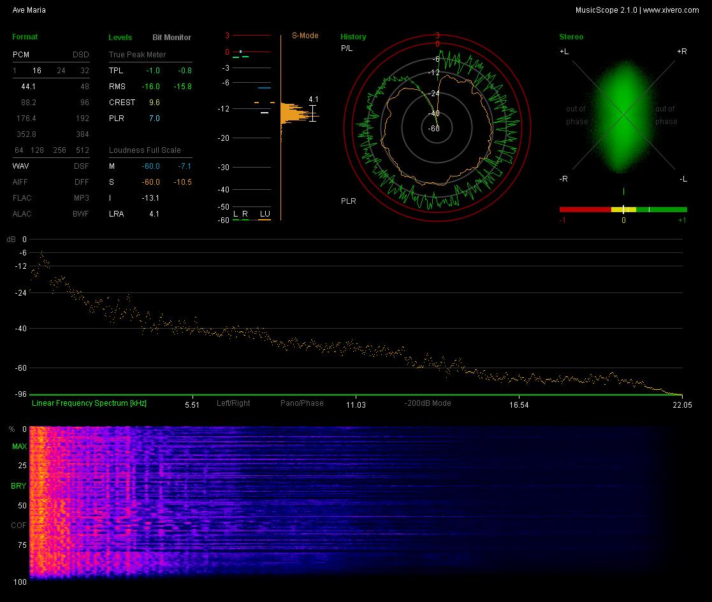Select BRY spectrogram color option

click(x=18, y=486)
